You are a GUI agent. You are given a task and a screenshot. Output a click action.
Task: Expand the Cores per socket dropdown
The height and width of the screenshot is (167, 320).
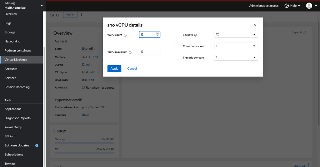236,46
